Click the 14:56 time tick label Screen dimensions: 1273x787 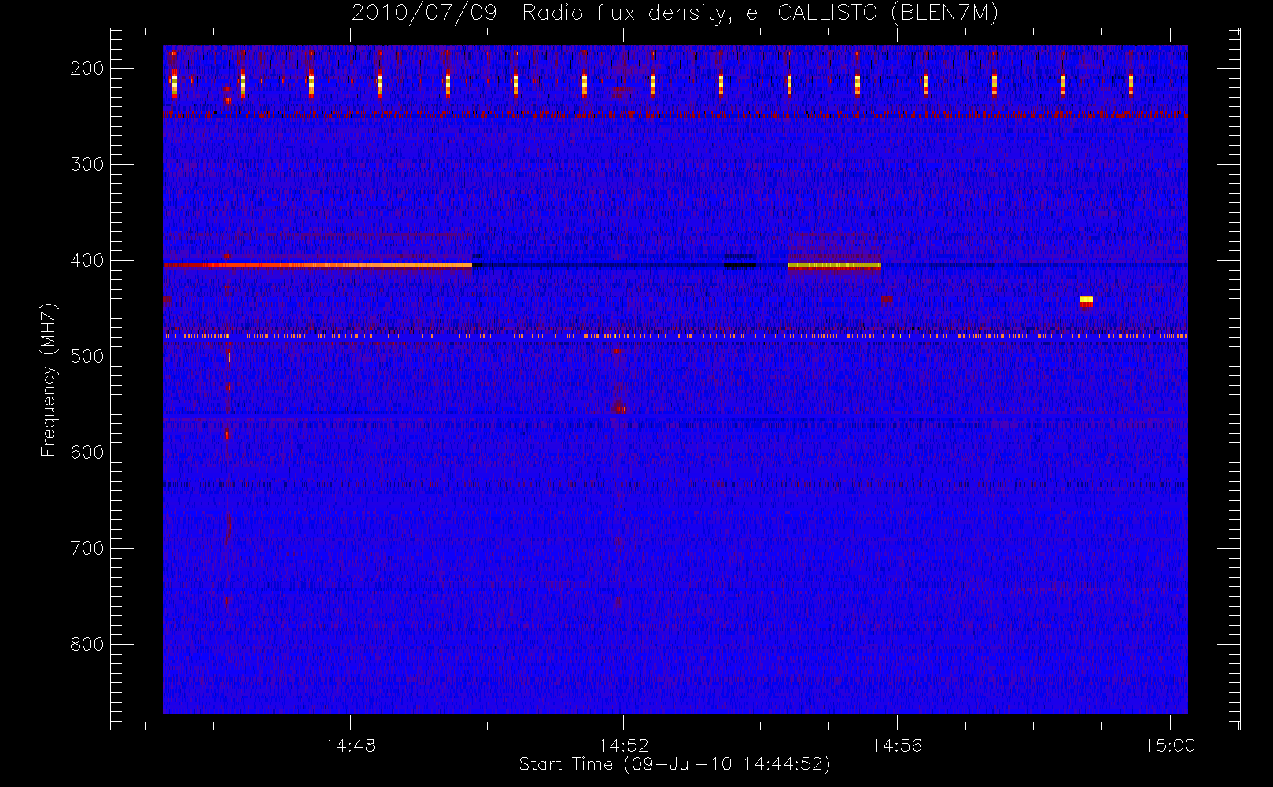click(x=897, y=745)
